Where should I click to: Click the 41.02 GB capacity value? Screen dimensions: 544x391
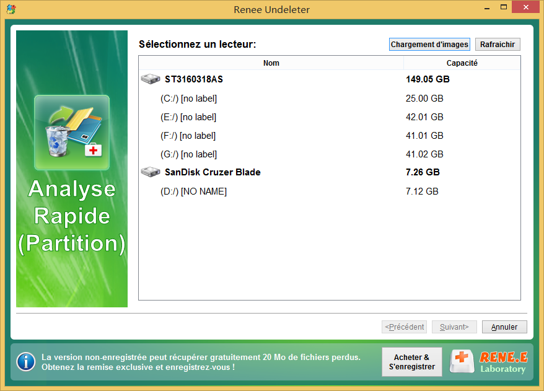coord(424,154)
